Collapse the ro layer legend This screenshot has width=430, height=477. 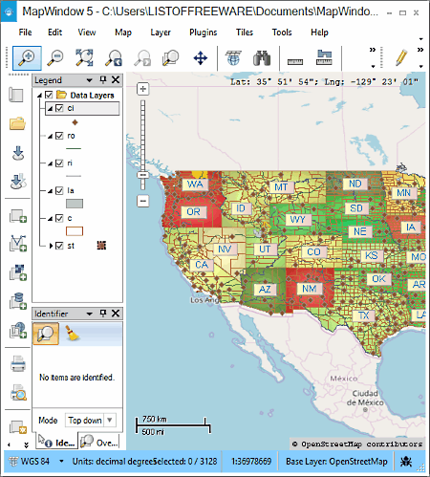tap(51, 137)
